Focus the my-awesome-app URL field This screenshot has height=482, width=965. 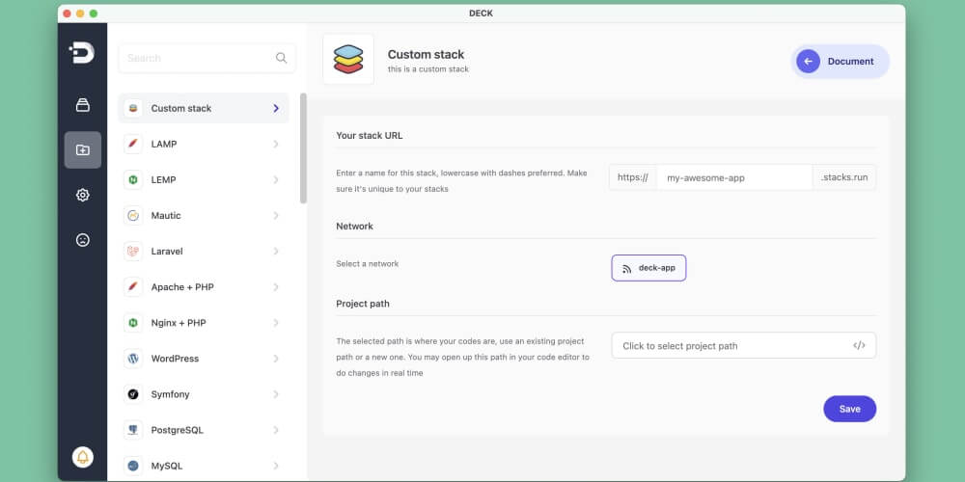coord(734,177)
